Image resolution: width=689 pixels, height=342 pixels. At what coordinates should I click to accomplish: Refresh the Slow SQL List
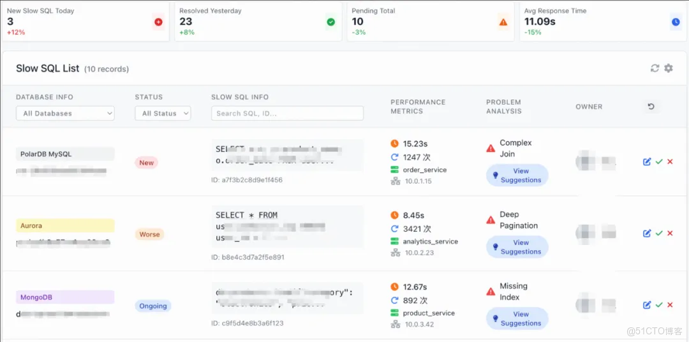pos(655,68)
